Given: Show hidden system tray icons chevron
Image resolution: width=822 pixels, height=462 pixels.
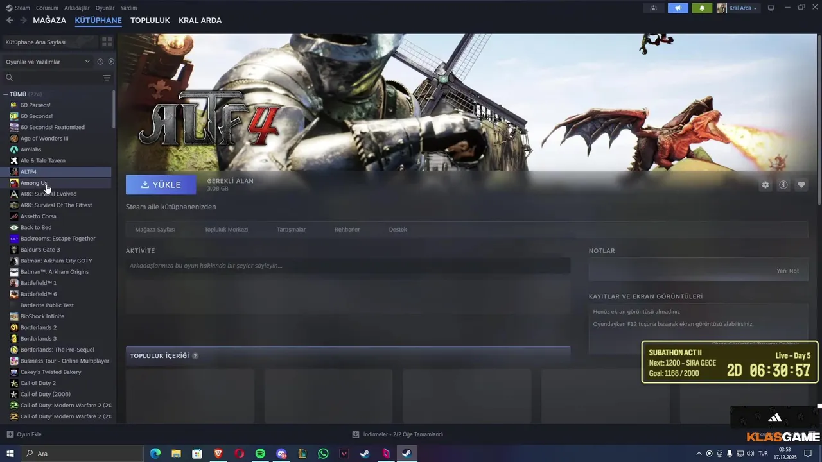Looking at the screenshot, I should pyautogui.click(x=699, y=454).
